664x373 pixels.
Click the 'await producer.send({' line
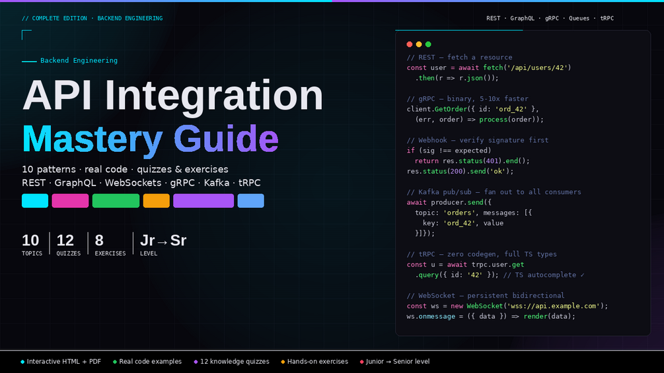pos(449,202)
